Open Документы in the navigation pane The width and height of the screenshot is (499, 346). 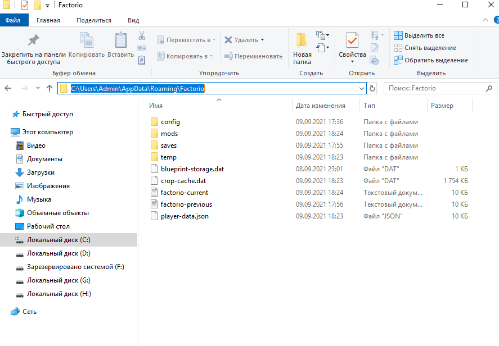point(44,159)
